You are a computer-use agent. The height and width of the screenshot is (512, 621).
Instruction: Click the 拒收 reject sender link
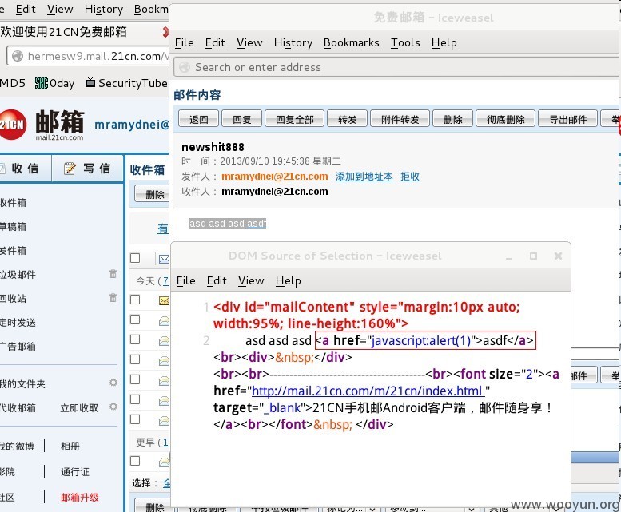[410, 177]
